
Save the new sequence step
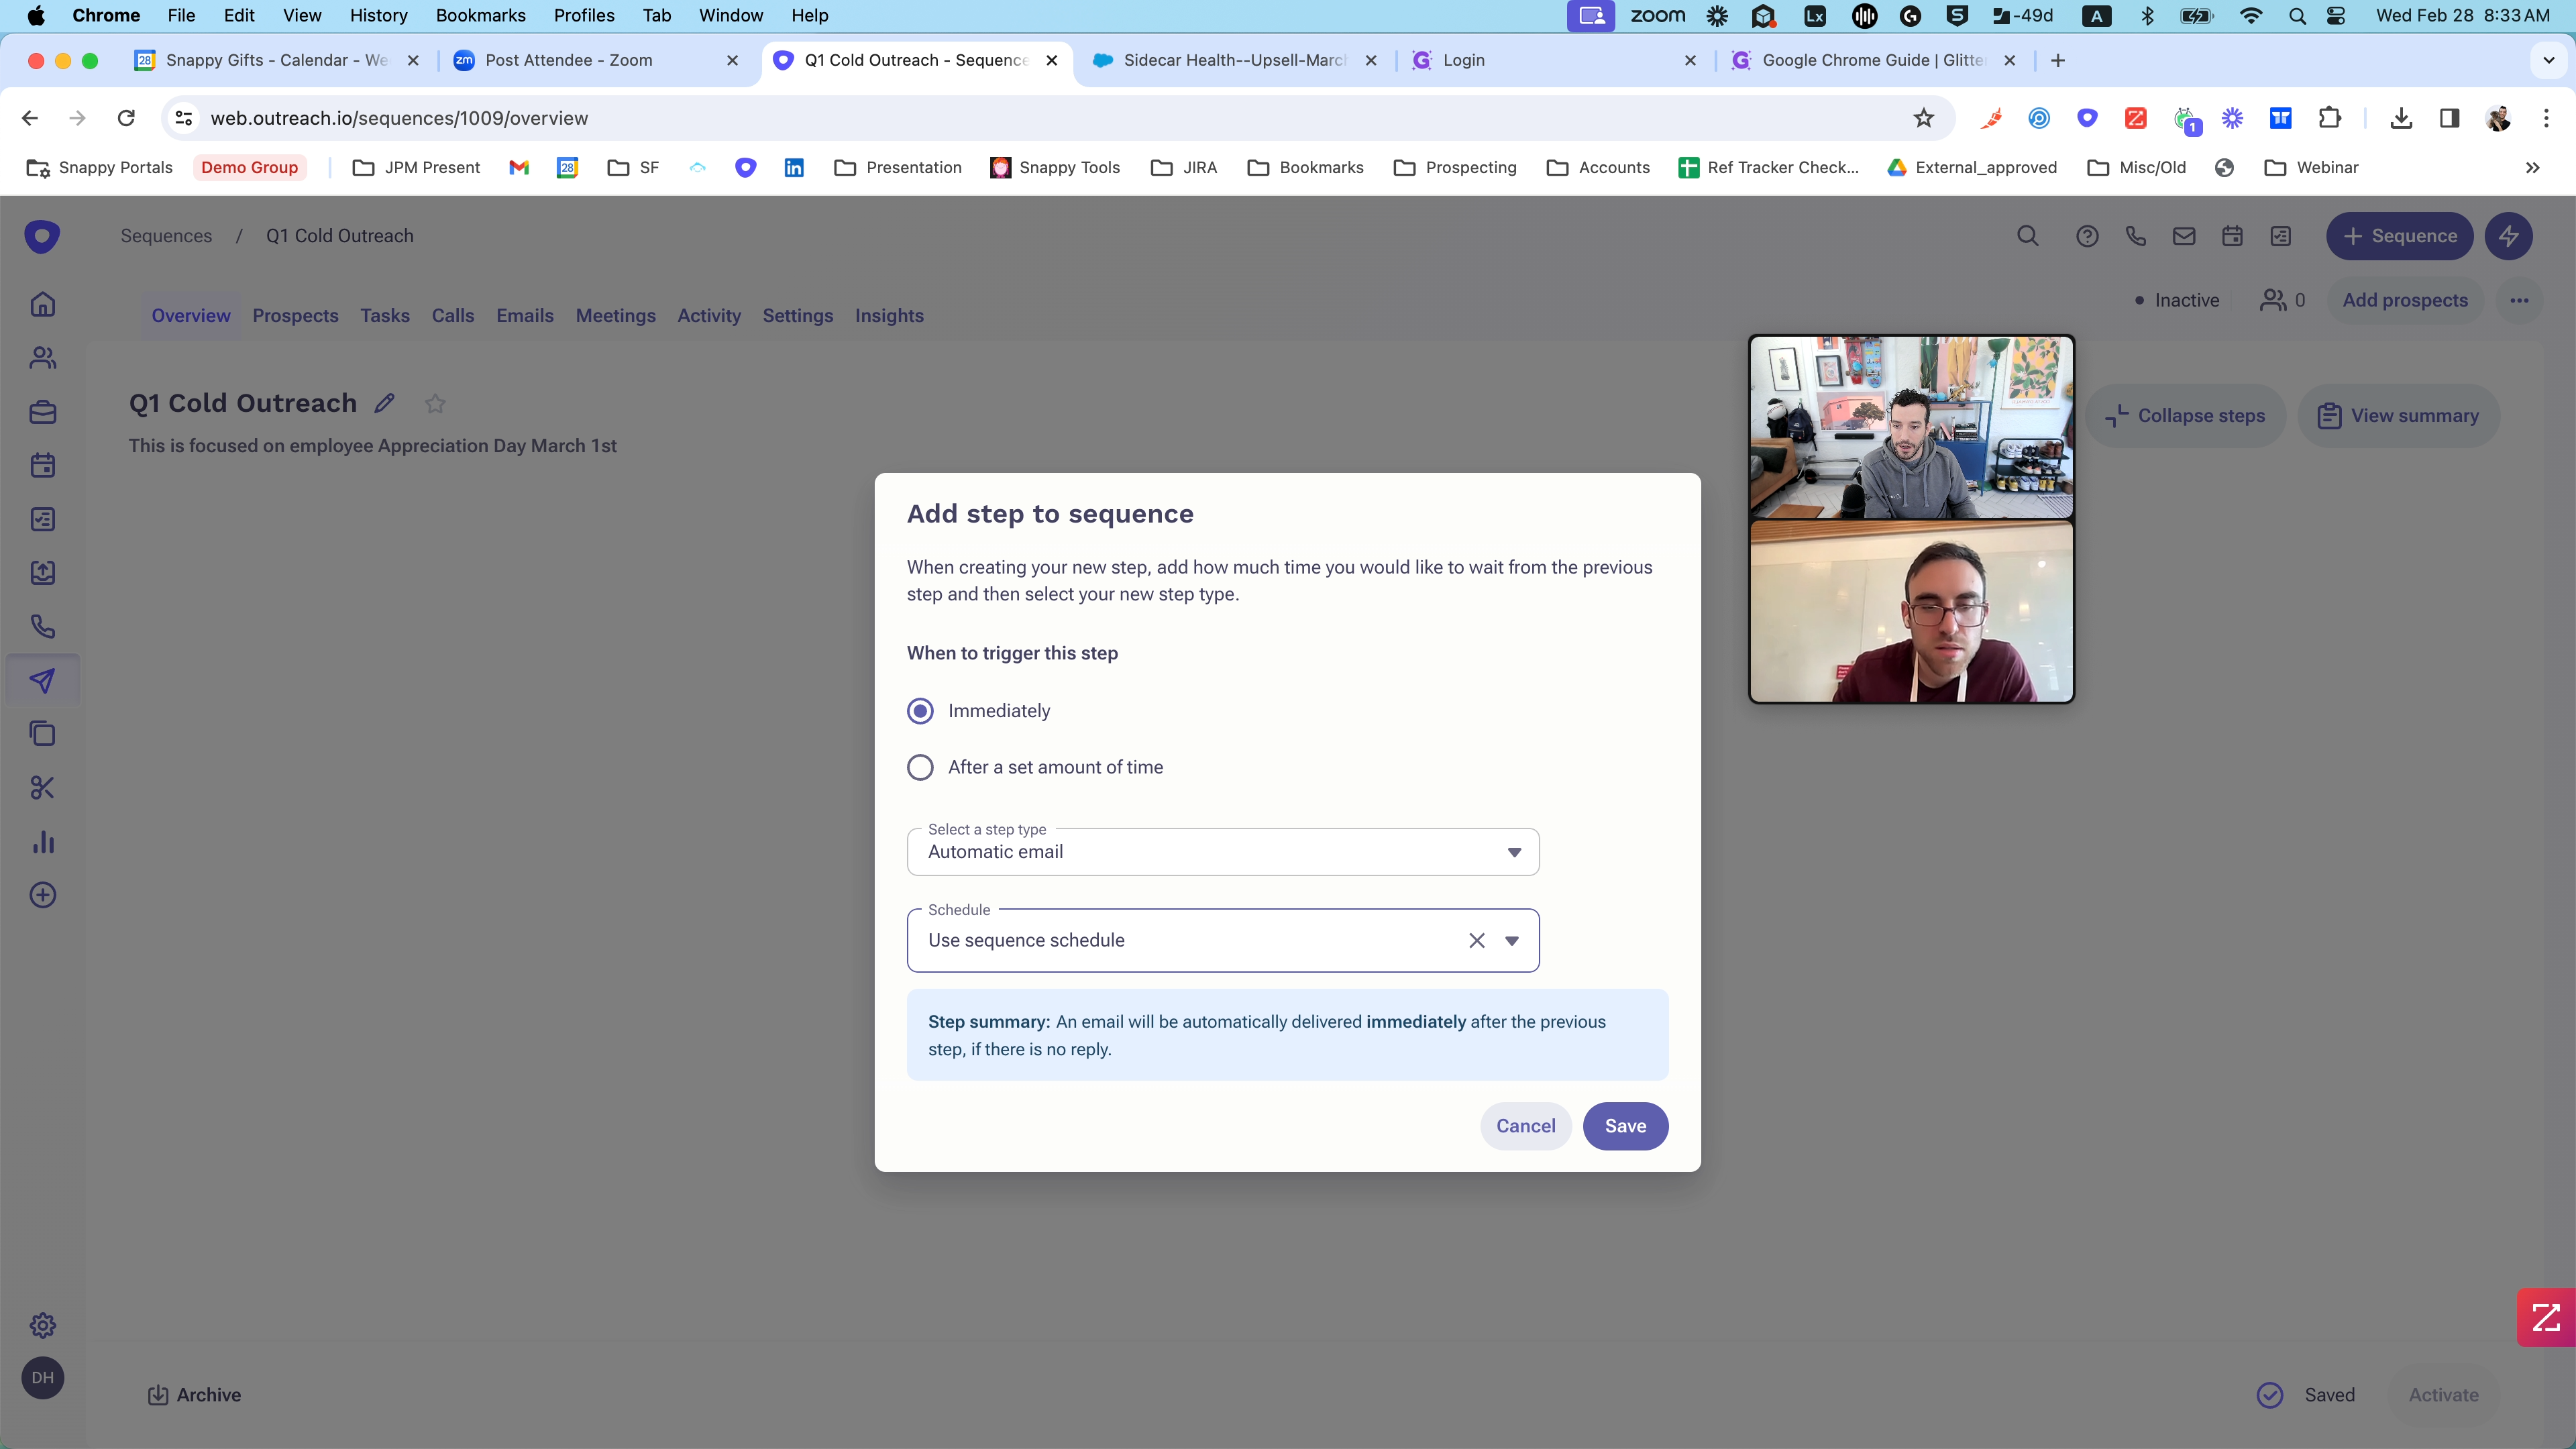(1625, 1126)
